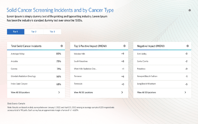
Task: Click the -3 value for Simi Valley
Action: pyautogui.click(x=186, y=54)
